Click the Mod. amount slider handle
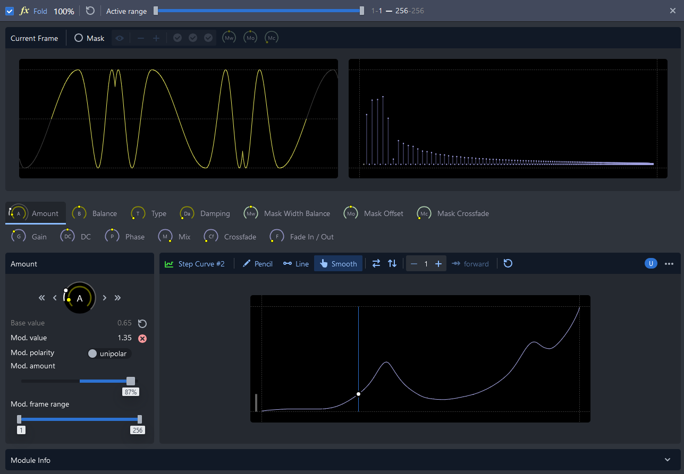 click(131, 381)
